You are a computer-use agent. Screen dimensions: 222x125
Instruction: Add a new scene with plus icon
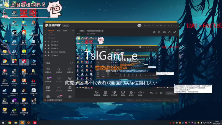(x=73, y=31)
